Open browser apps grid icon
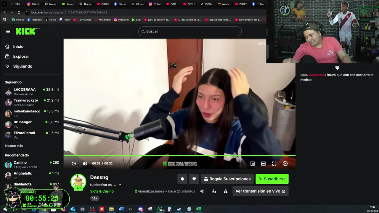Image resolution: width=379 pixels, height=213 pixels. (4, 20)
